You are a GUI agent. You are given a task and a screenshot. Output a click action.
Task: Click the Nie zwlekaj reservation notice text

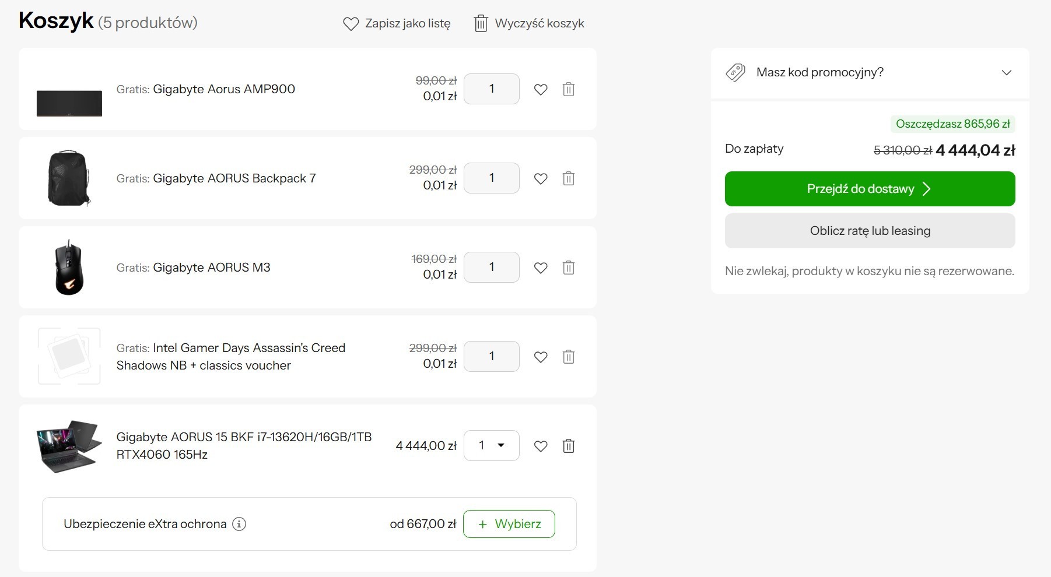[x=870, y=271]
